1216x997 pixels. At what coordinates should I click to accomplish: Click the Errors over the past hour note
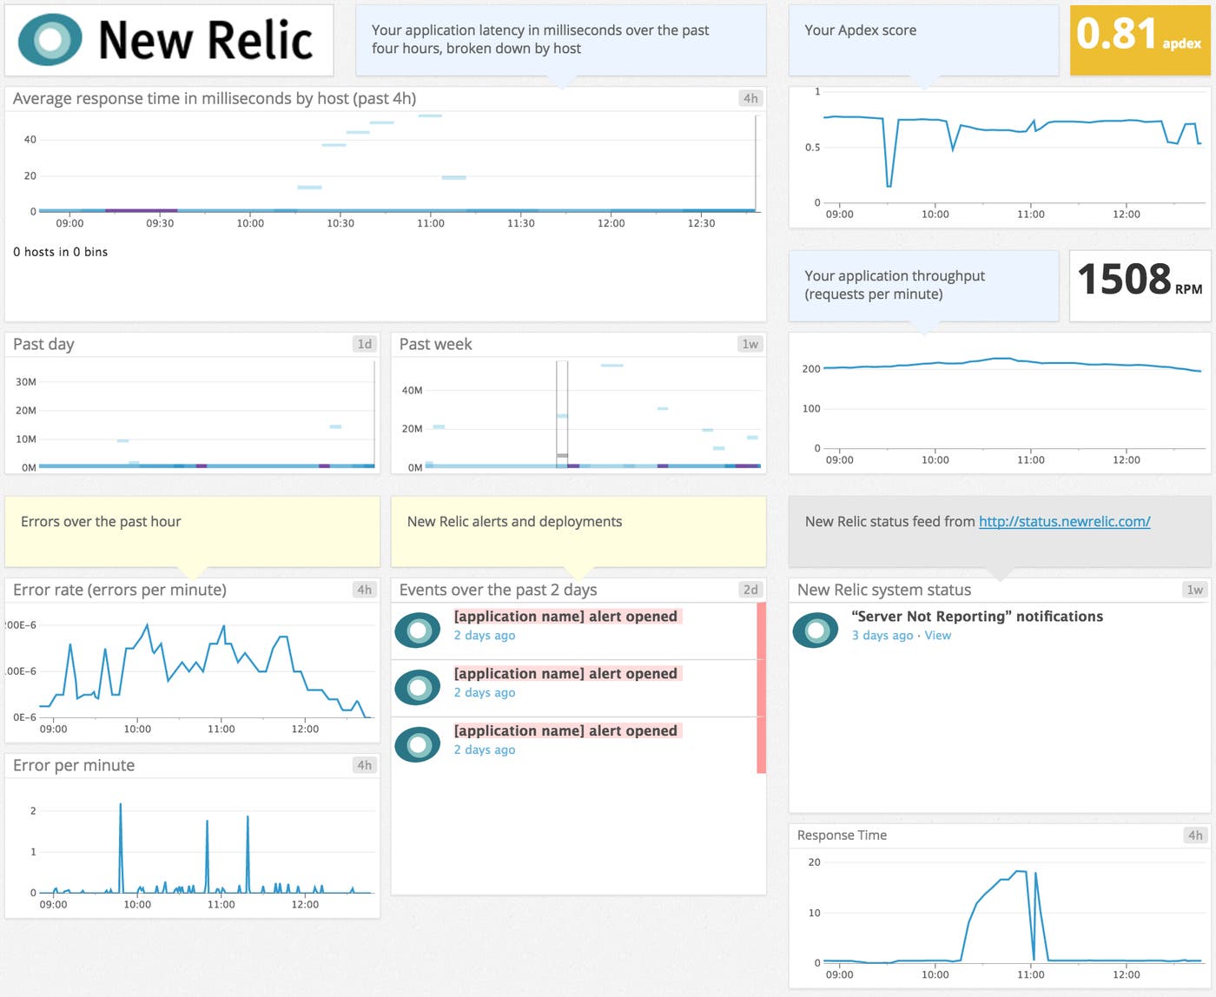coord(192,532)
